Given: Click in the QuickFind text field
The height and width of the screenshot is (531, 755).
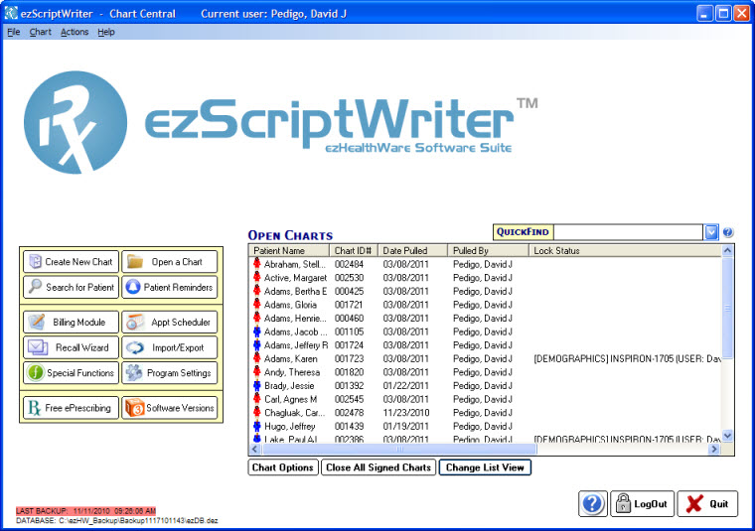Looking at the screenshot, I should [x=629, y=232].
